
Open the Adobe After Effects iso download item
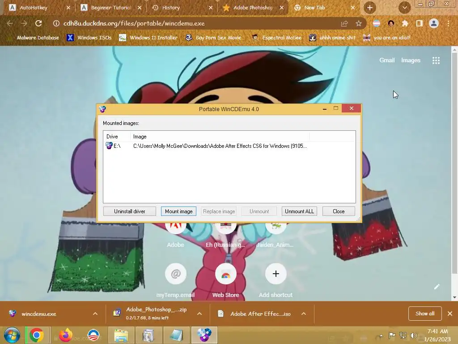pyautogui.click(x=254, y=314)
